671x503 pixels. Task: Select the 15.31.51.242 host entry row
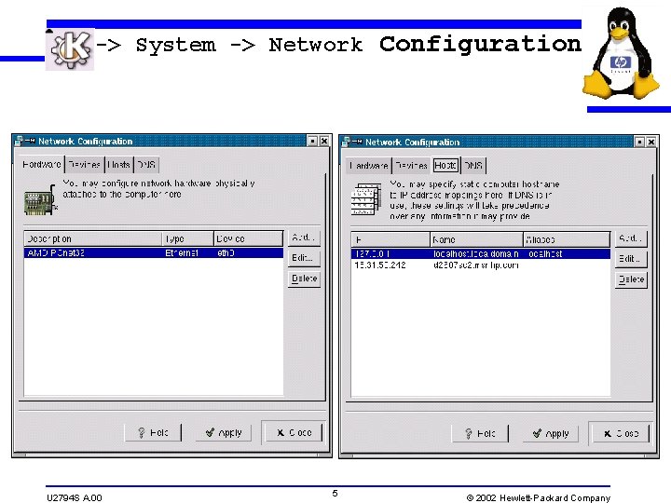coord(481,265)
